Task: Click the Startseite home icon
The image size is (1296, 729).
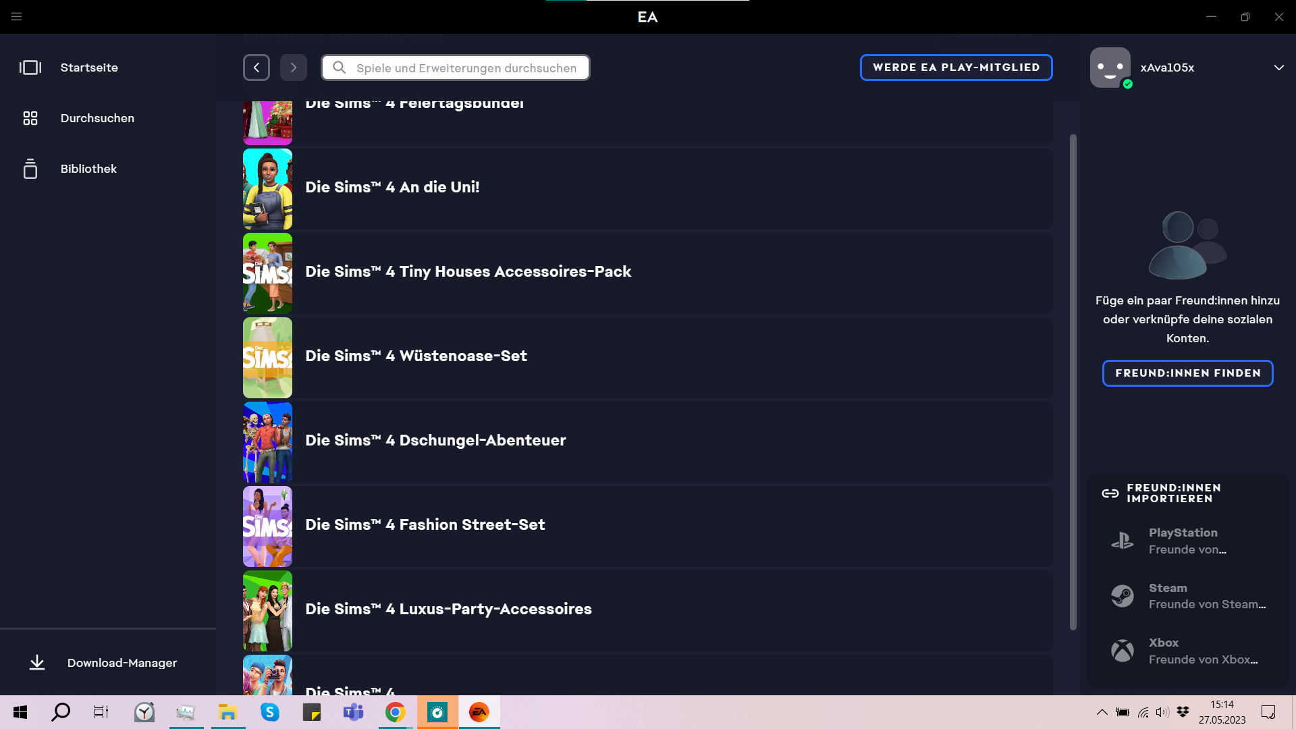Action: pos(30,67)
